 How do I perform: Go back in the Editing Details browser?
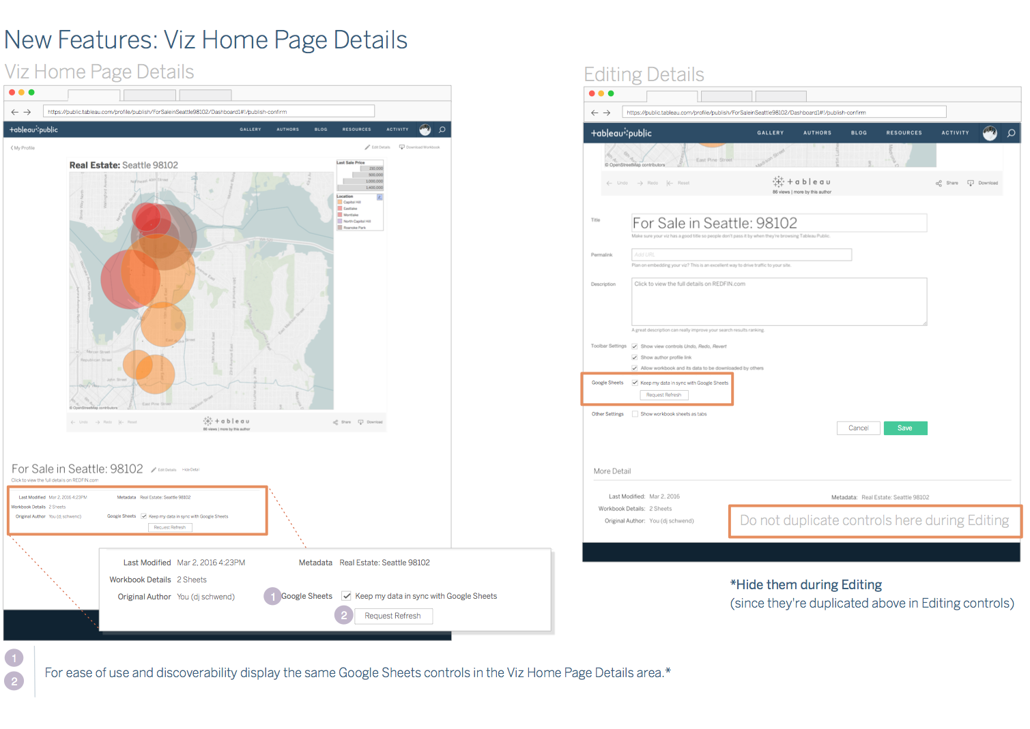594,113
